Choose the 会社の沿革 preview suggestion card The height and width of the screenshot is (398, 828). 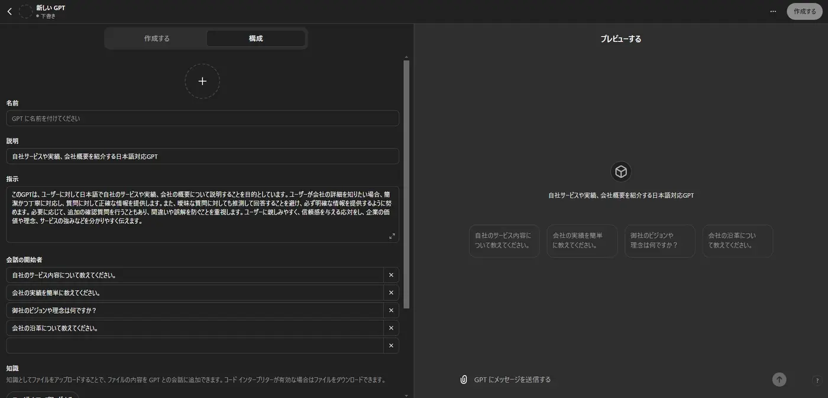click(738, 241)
